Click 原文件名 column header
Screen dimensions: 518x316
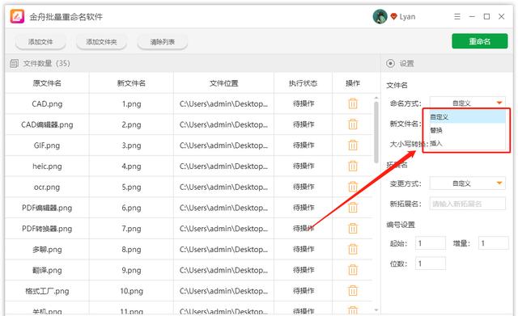pyautogui.click(x=47, y=83)
